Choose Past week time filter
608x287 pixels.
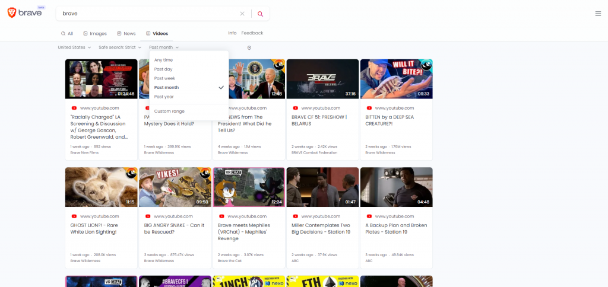pos(164,78)
